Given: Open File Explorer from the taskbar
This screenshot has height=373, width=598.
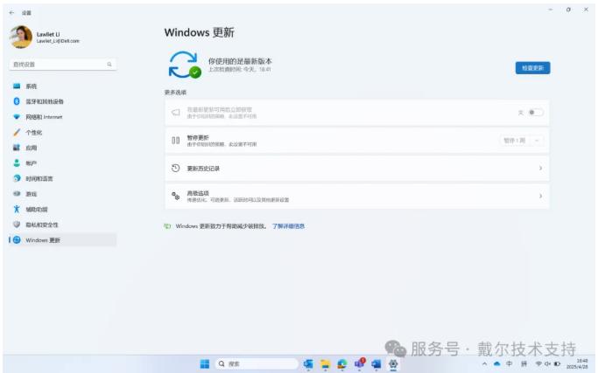Looking at the screenshot, I should [325, 364].
